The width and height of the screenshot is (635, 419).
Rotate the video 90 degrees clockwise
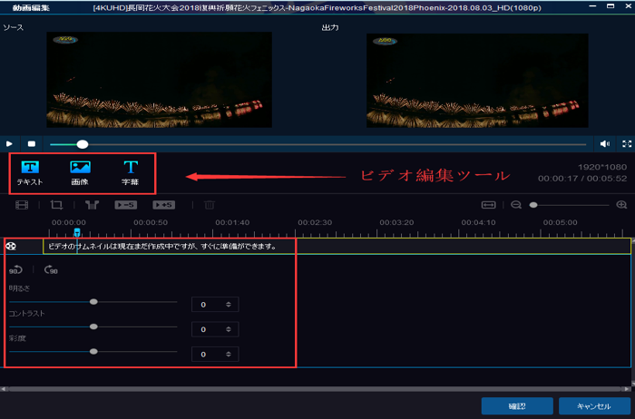tap(51, 269)
